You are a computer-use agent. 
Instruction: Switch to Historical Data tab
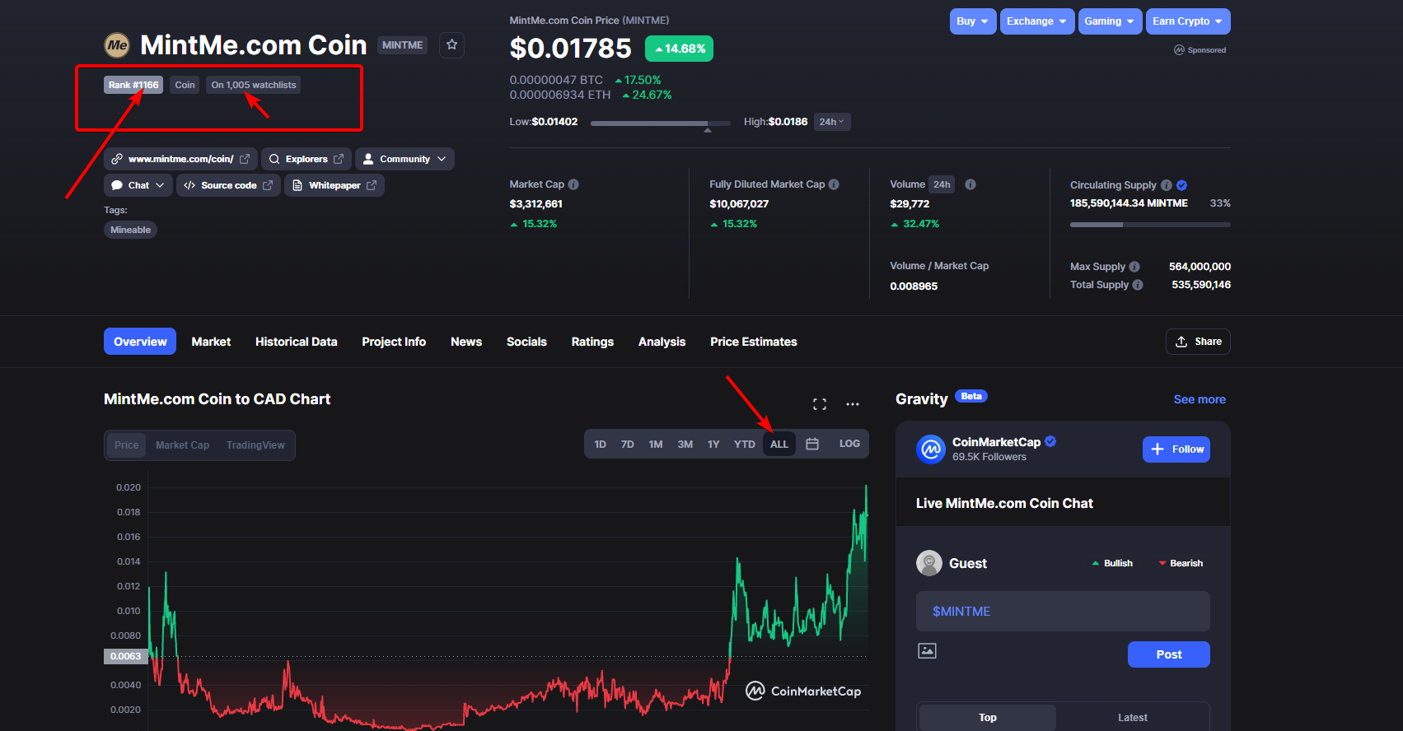pyautogui.click(x=297, y=342)
